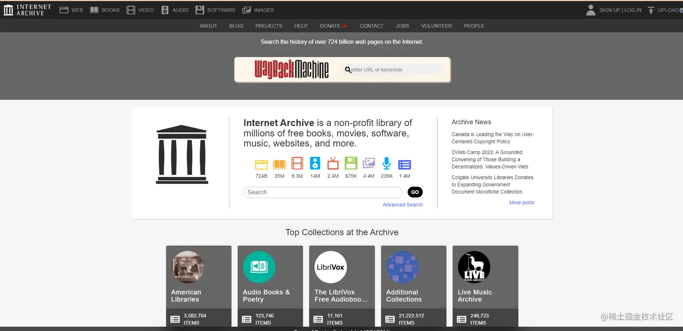Click Audio Books & Poetry title
Screen dimensions: 683x331
[x=267, y=296]
